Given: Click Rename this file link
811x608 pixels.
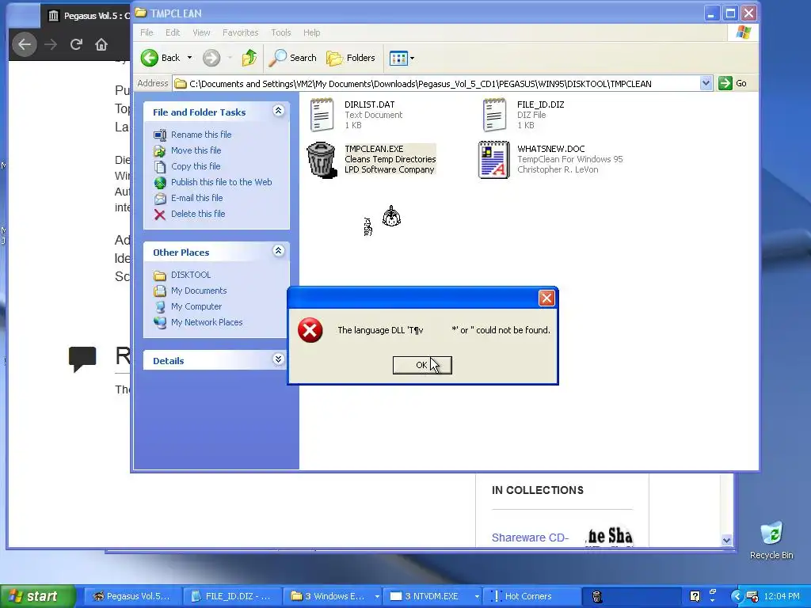Looking at the screenshot, I should [x=201, y=135].
